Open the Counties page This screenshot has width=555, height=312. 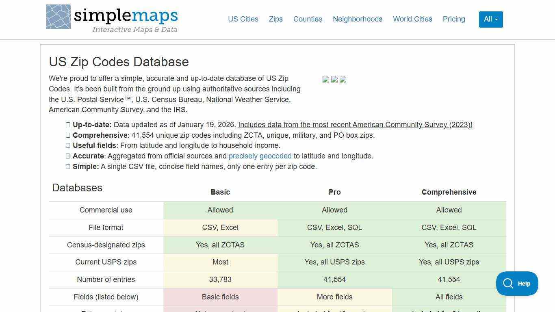pos(308,19)
